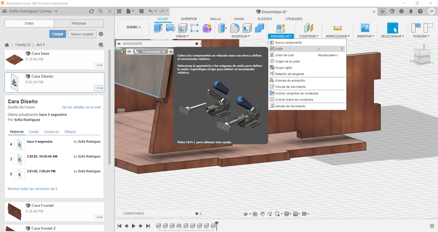Open the data panel grid icon
The width and height of the screenshot is (438, 232).
[x=119, y=11]
